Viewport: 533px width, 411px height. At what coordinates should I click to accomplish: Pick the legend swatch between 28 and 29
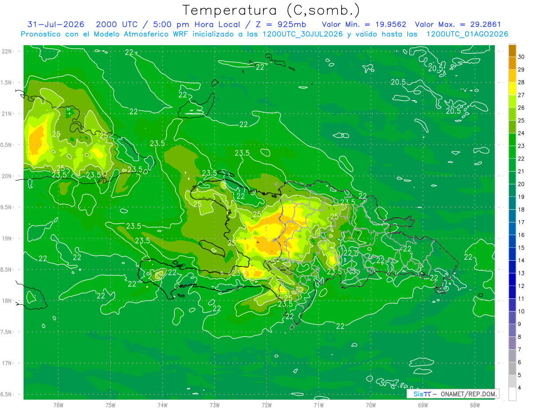point(512,76)
